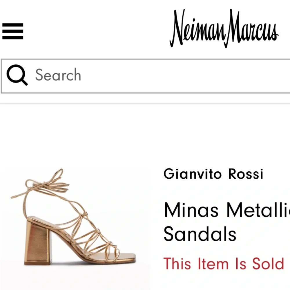
Task: Click the product heading 'Sandals'
Action: tap(200, 234)
